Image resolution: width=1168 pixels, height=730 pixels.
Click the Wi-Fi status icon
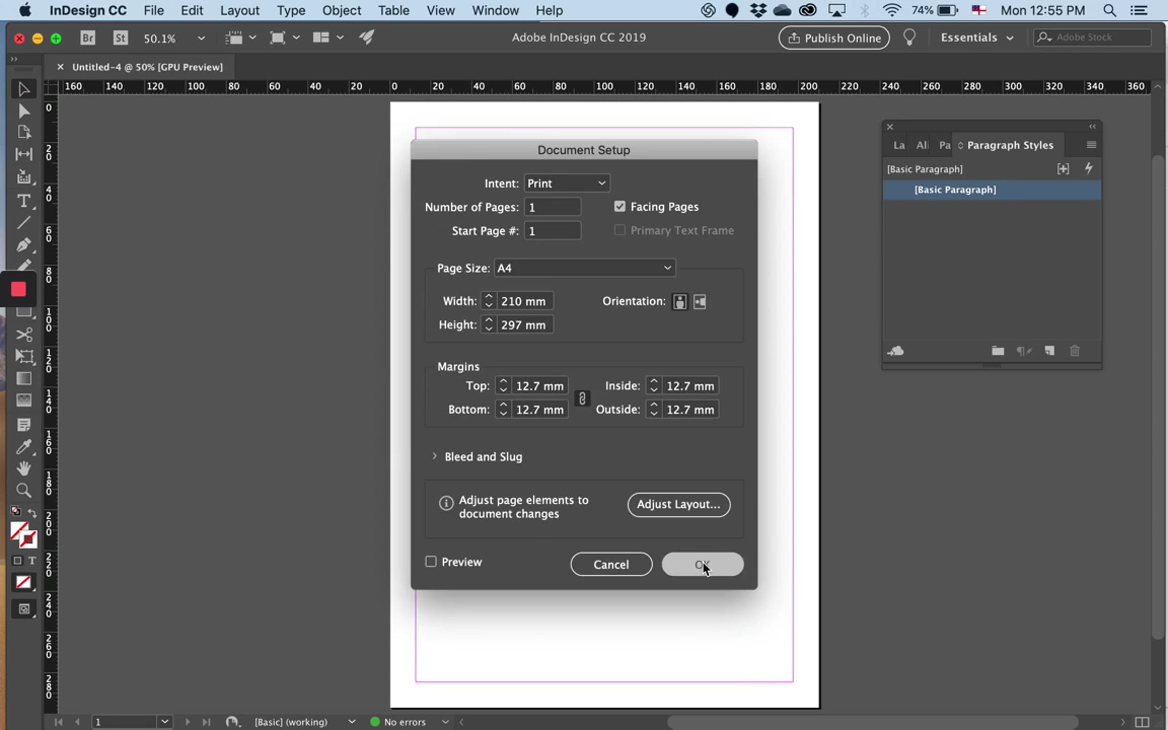(892, 10)
